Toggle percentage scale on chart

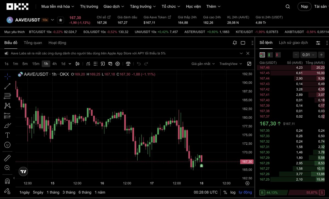point(225,192)
